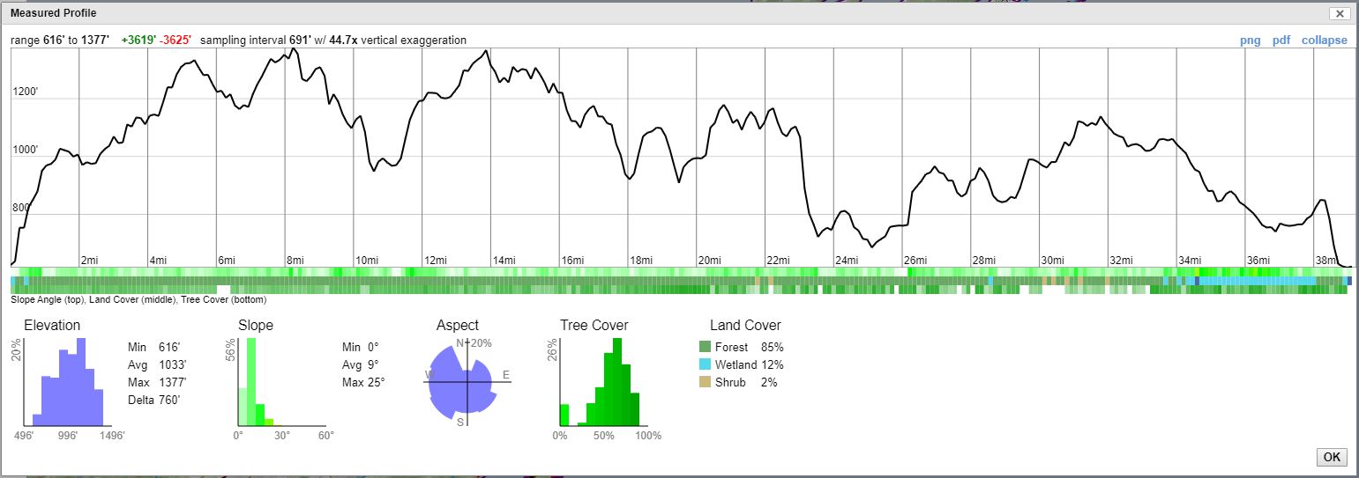The width and height of the screenshot is (1359, 478).
Task: Select the Tree Cover histogram chart
Action: 603,383
